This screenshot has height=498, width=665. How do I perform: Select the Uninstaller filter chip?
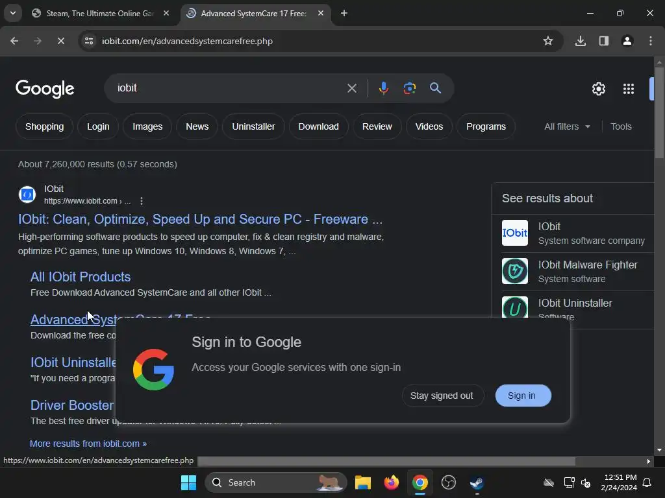[253, 126]
